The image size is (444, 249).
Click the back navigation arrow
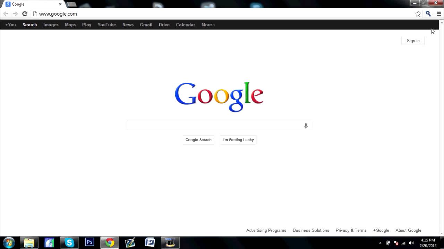[x=6, y=14]
